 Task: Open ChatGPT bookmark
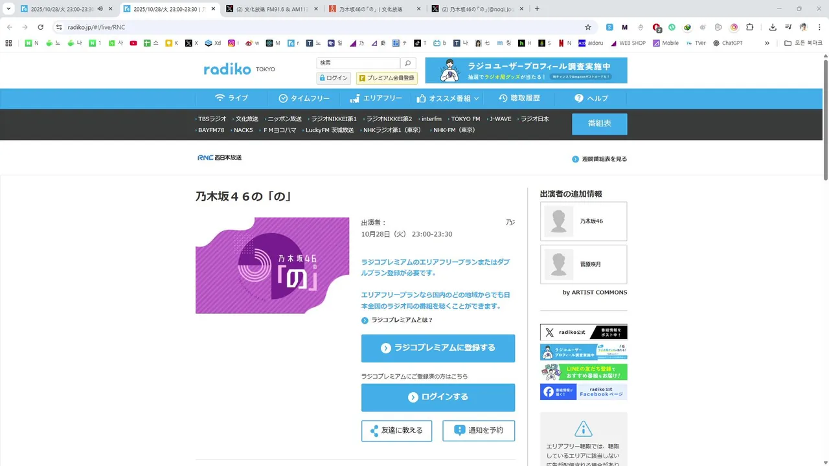click(727, 43)
